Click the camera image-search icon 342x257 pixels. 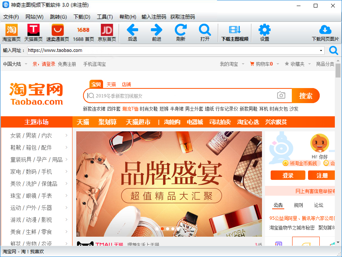(x=281, y=95)
